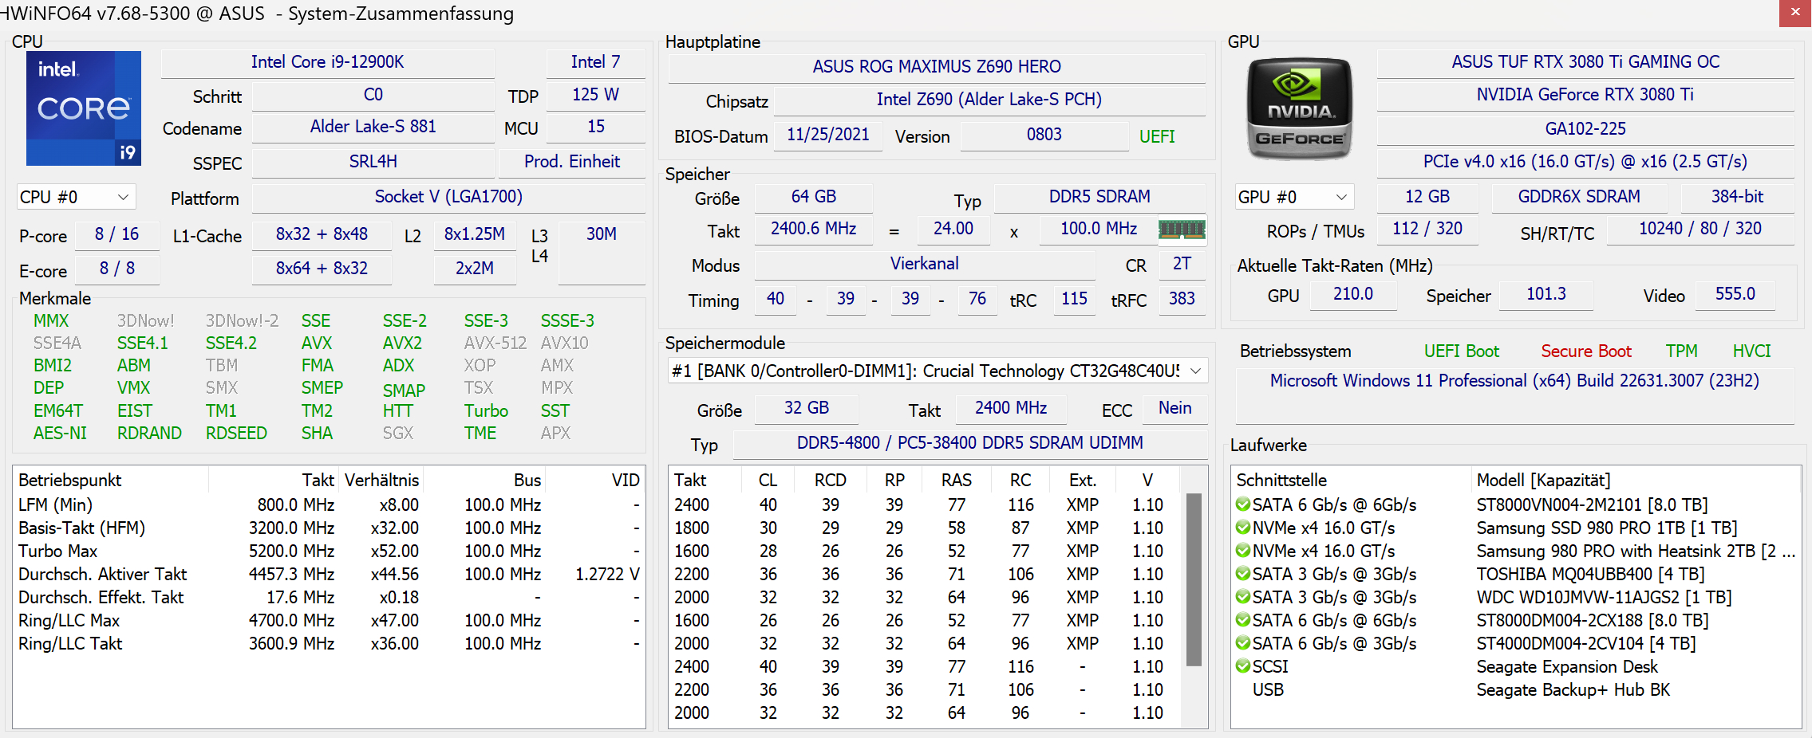This screenshot has width=1812, height=738.
Task: Select the Turbo Max row
Action: (329, 551)
